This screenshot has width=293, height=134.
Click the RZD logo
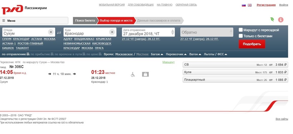tap(13, 9)
